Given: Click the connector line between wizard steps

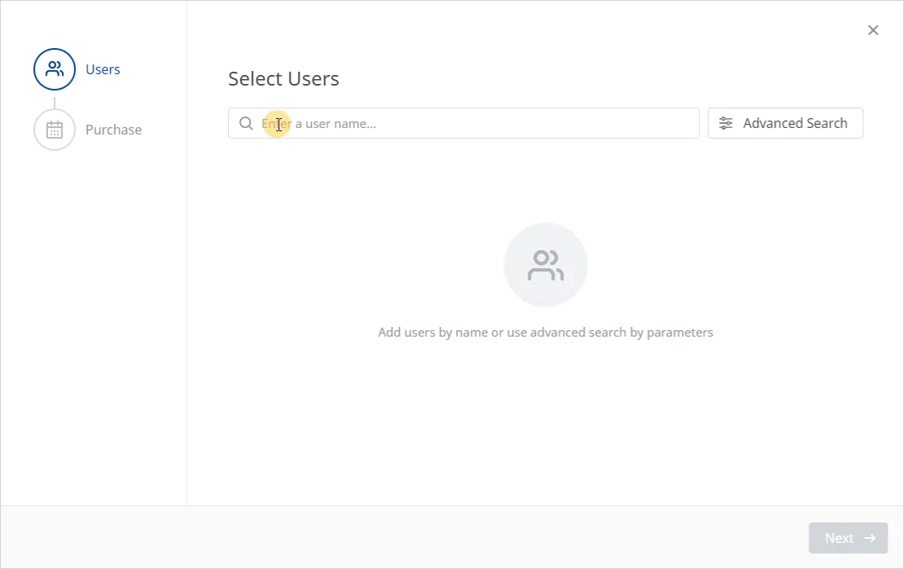Looking at the screenshot, I should click(x=55, y=103).
